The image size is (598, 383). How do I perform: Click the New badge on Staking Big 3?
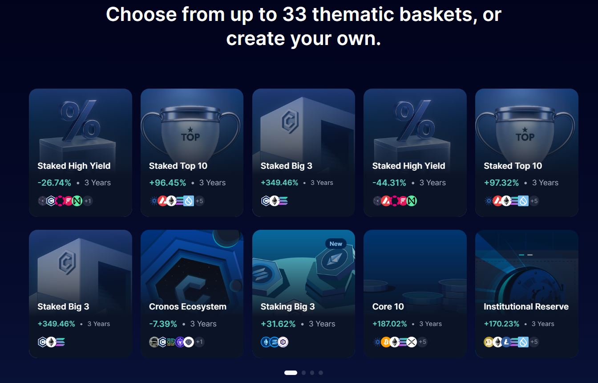coord(336,244)
